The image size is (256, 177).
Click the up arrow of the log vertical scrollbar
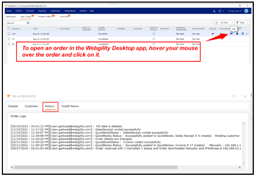(243, 124)
